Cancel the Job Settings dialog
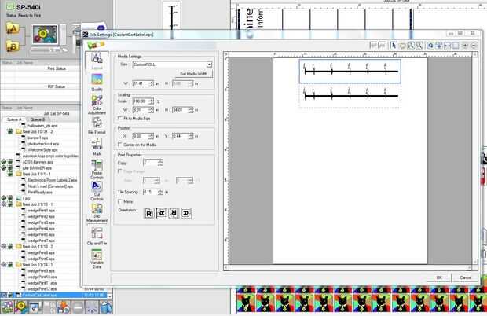 [x=465, y=277]
